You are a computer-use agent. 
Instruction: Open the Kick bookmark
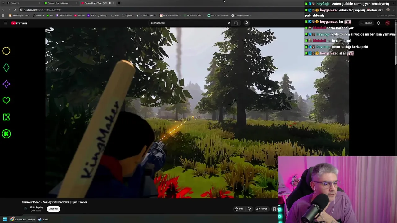pyautogui.click(x=50, y=15)
